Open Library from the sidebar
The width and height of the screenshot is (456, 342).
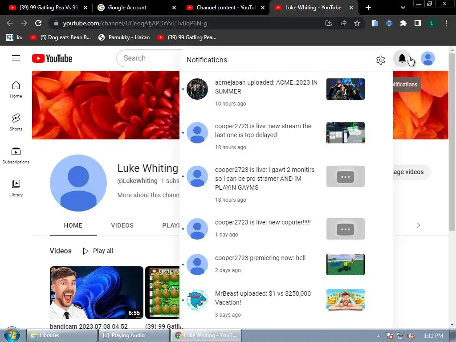pyautogui.click(x=16, y=188)
